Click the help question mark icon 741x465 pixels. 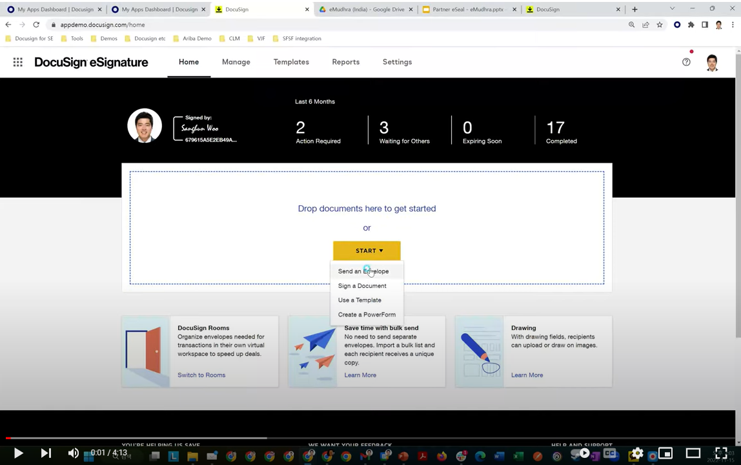tap(686, 62)
